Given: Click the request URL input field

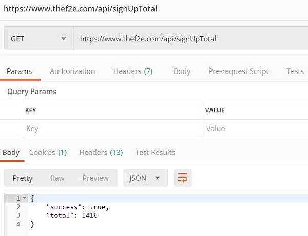Looking at the screenshot, I should 190,39.
